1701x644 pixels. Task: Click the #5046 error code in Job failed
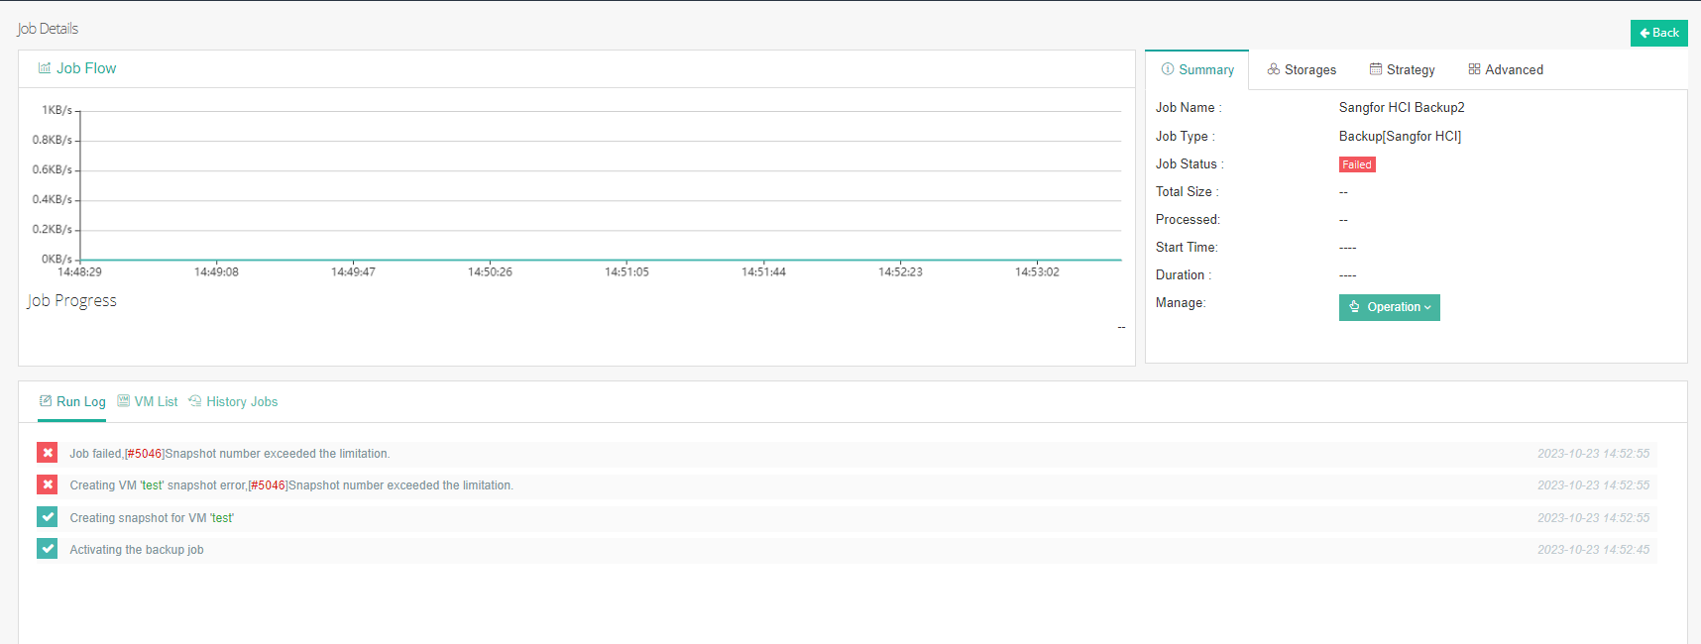click(145, 454)
